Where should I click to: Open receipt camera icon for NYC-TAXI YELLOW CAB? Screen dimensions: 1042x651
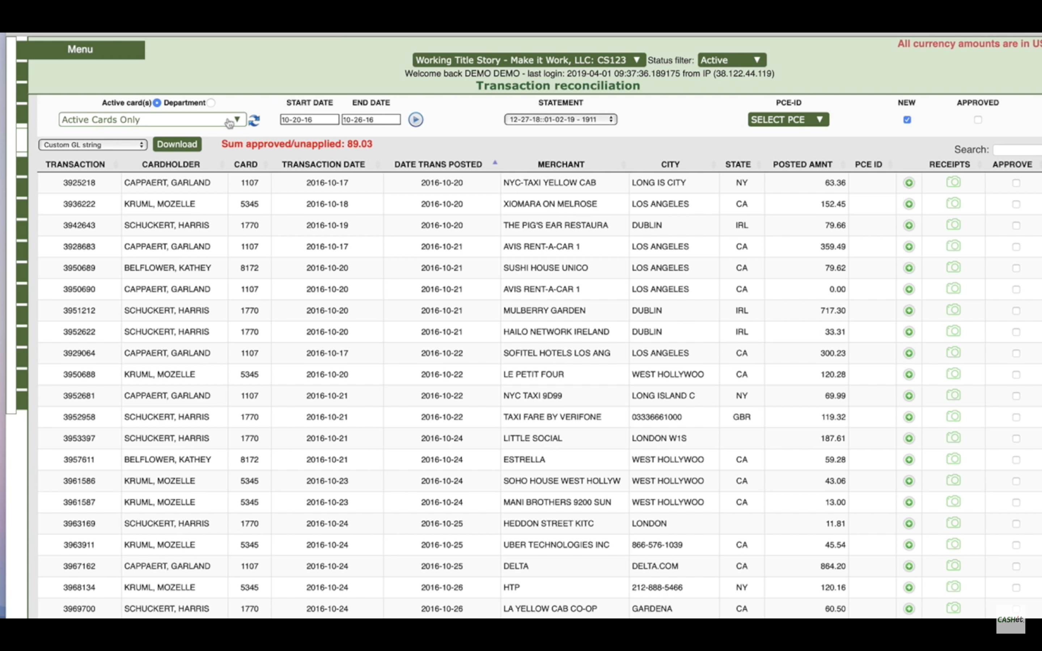953,182
